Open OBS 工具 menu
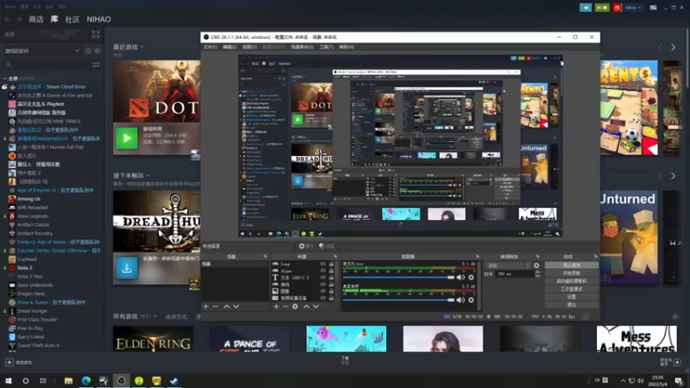The height and width of the screenshot is (388, 690). (x=326, y=47)
